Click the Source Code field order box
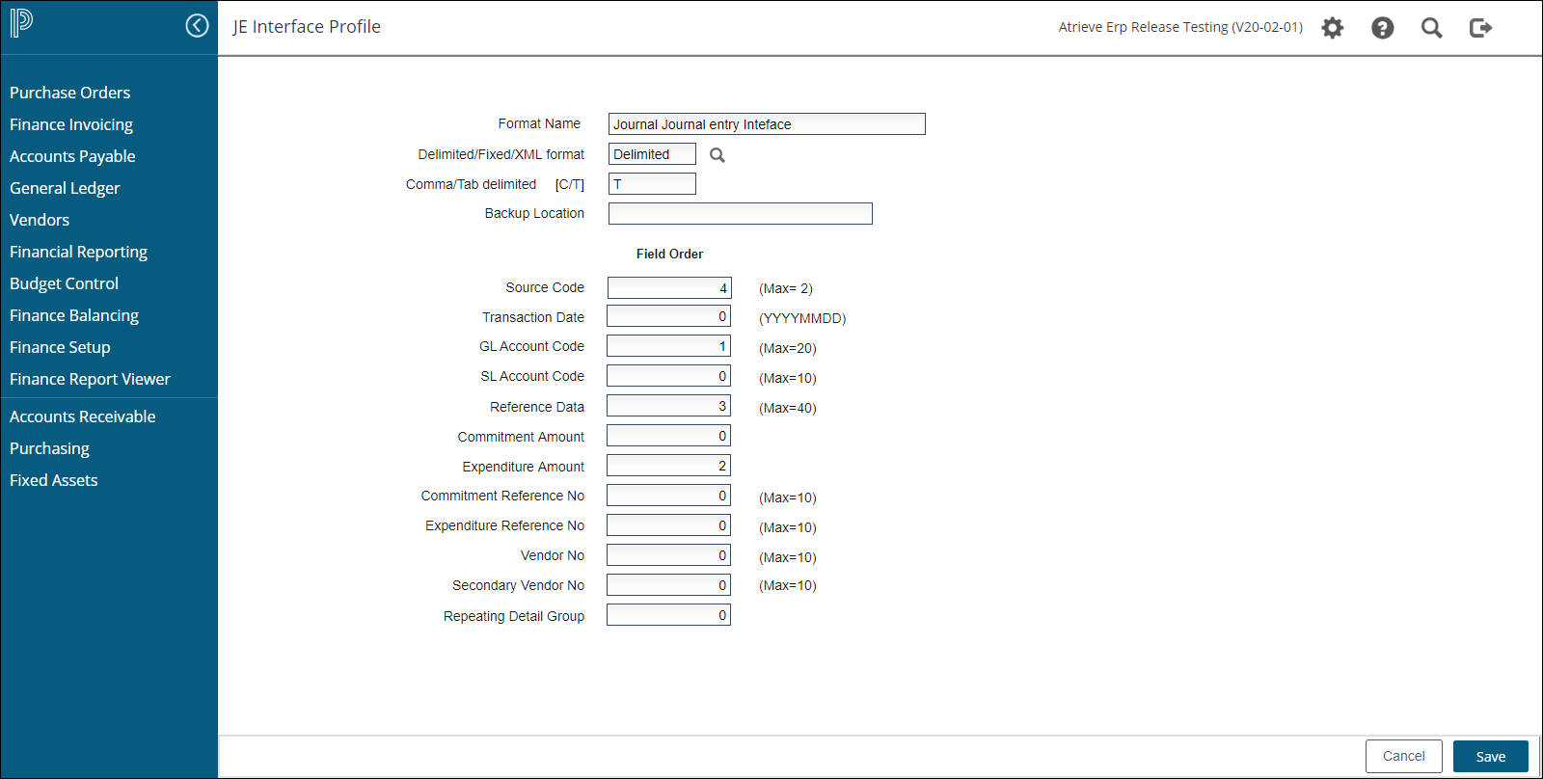Screen dimensions: 1543x779 click(668, 288)
